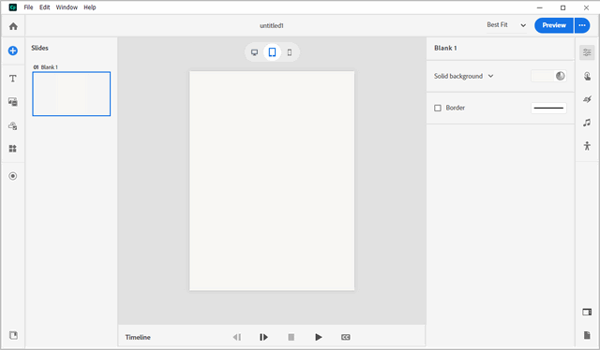Stop timeline playback

pos(292,337)
